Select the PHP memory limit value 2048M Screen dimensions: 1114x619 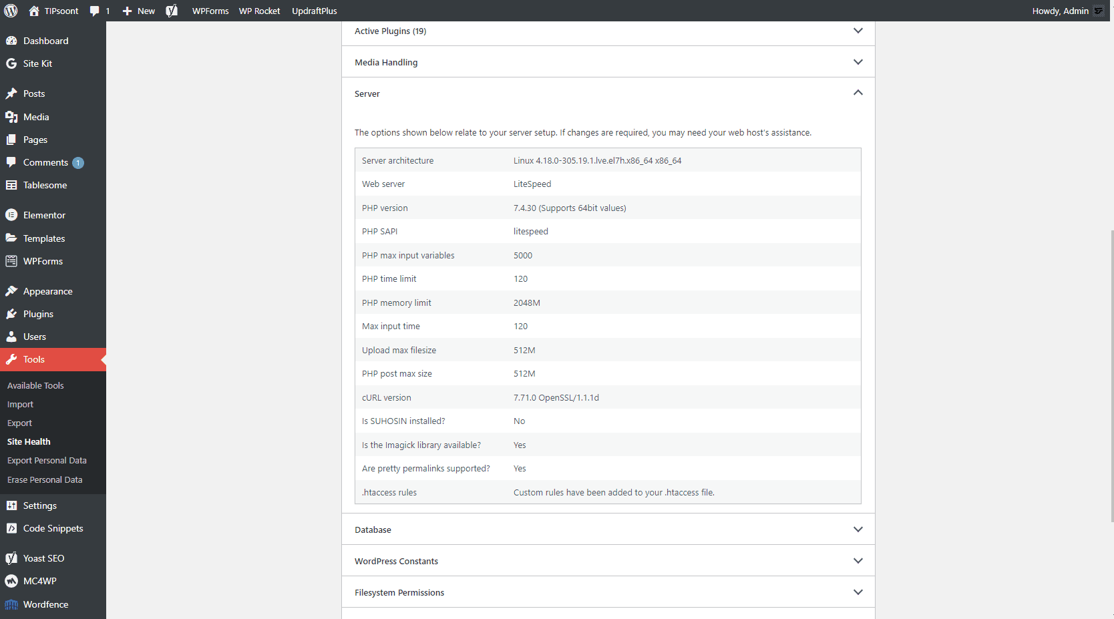coord(527,302)
